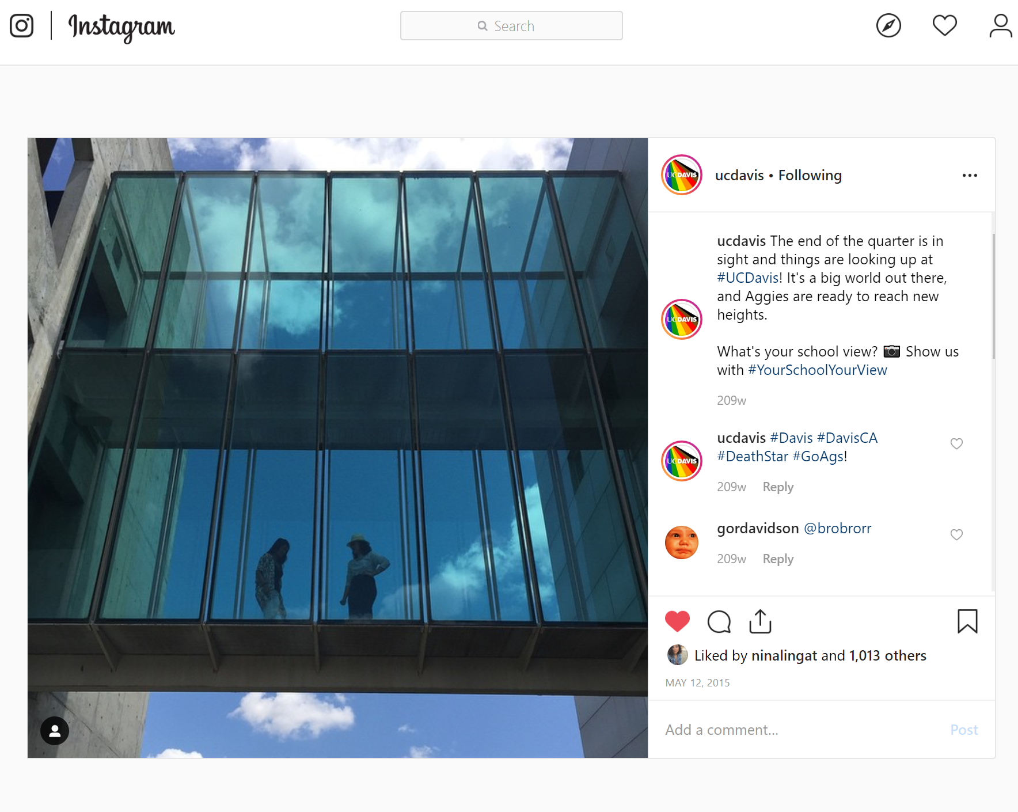Click the @brobrorr mention

837,528
